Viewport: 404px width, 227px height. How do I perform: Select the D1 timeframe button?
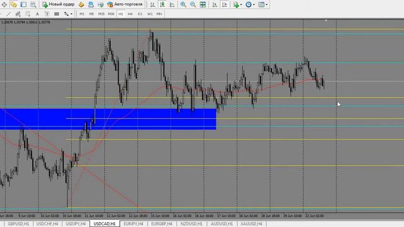coord(140,14)
